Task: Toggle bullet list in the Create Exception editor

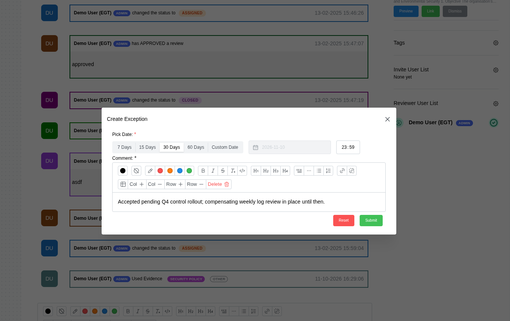Action: (x=319, y=171)
